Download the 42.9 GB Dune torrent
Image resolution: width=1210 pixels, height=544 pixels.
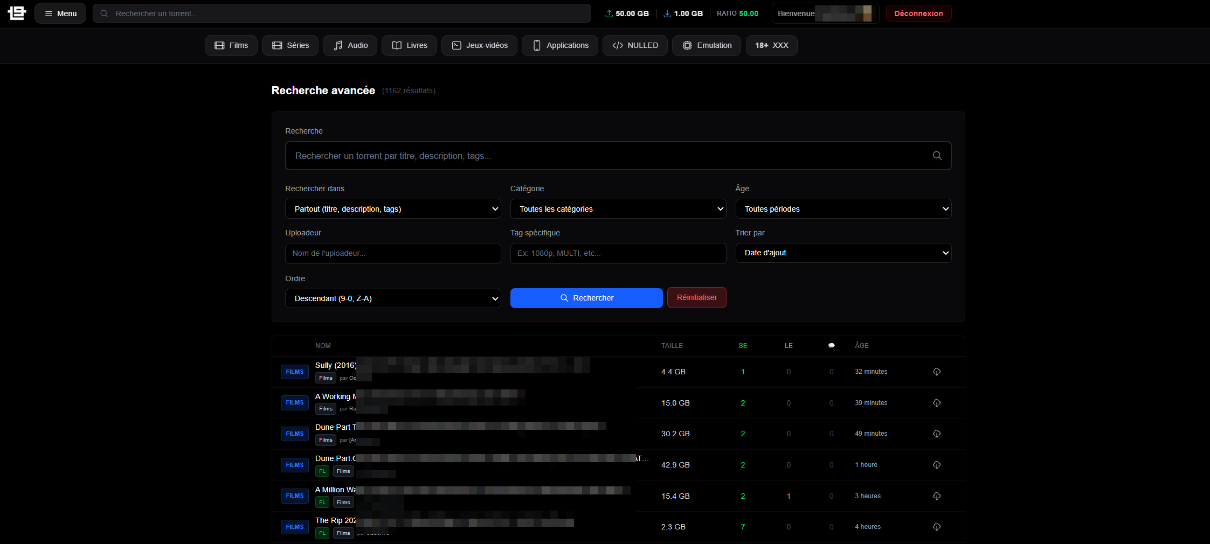point(936,465)
